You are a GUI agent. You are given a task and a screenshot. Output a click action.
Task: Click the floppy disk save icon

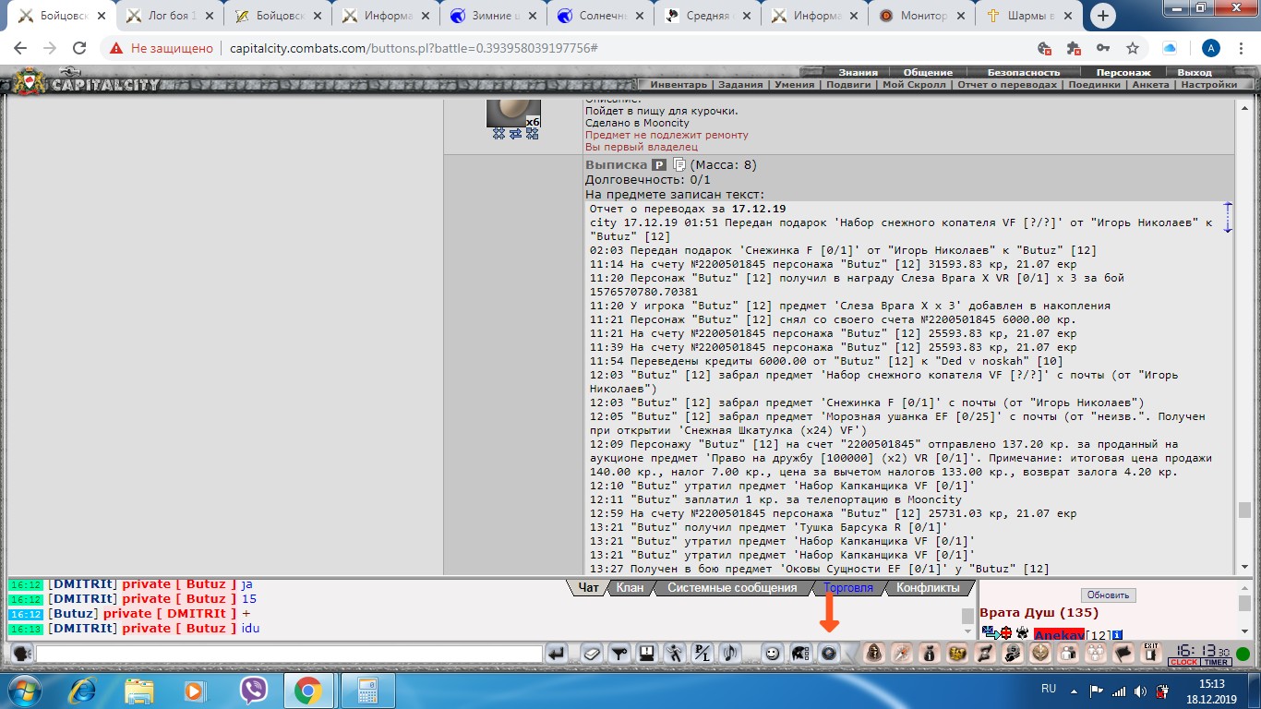(x=647, y=654)
